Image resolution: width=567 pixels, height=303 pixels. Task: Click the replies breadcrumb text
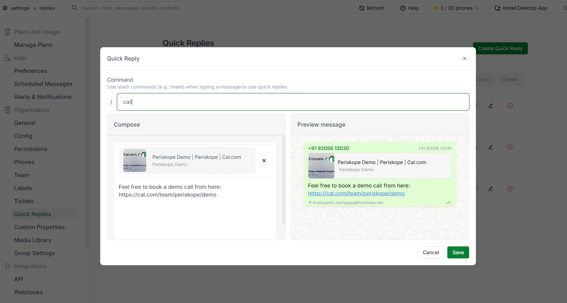pyautogui.click(x=47, y=8)
